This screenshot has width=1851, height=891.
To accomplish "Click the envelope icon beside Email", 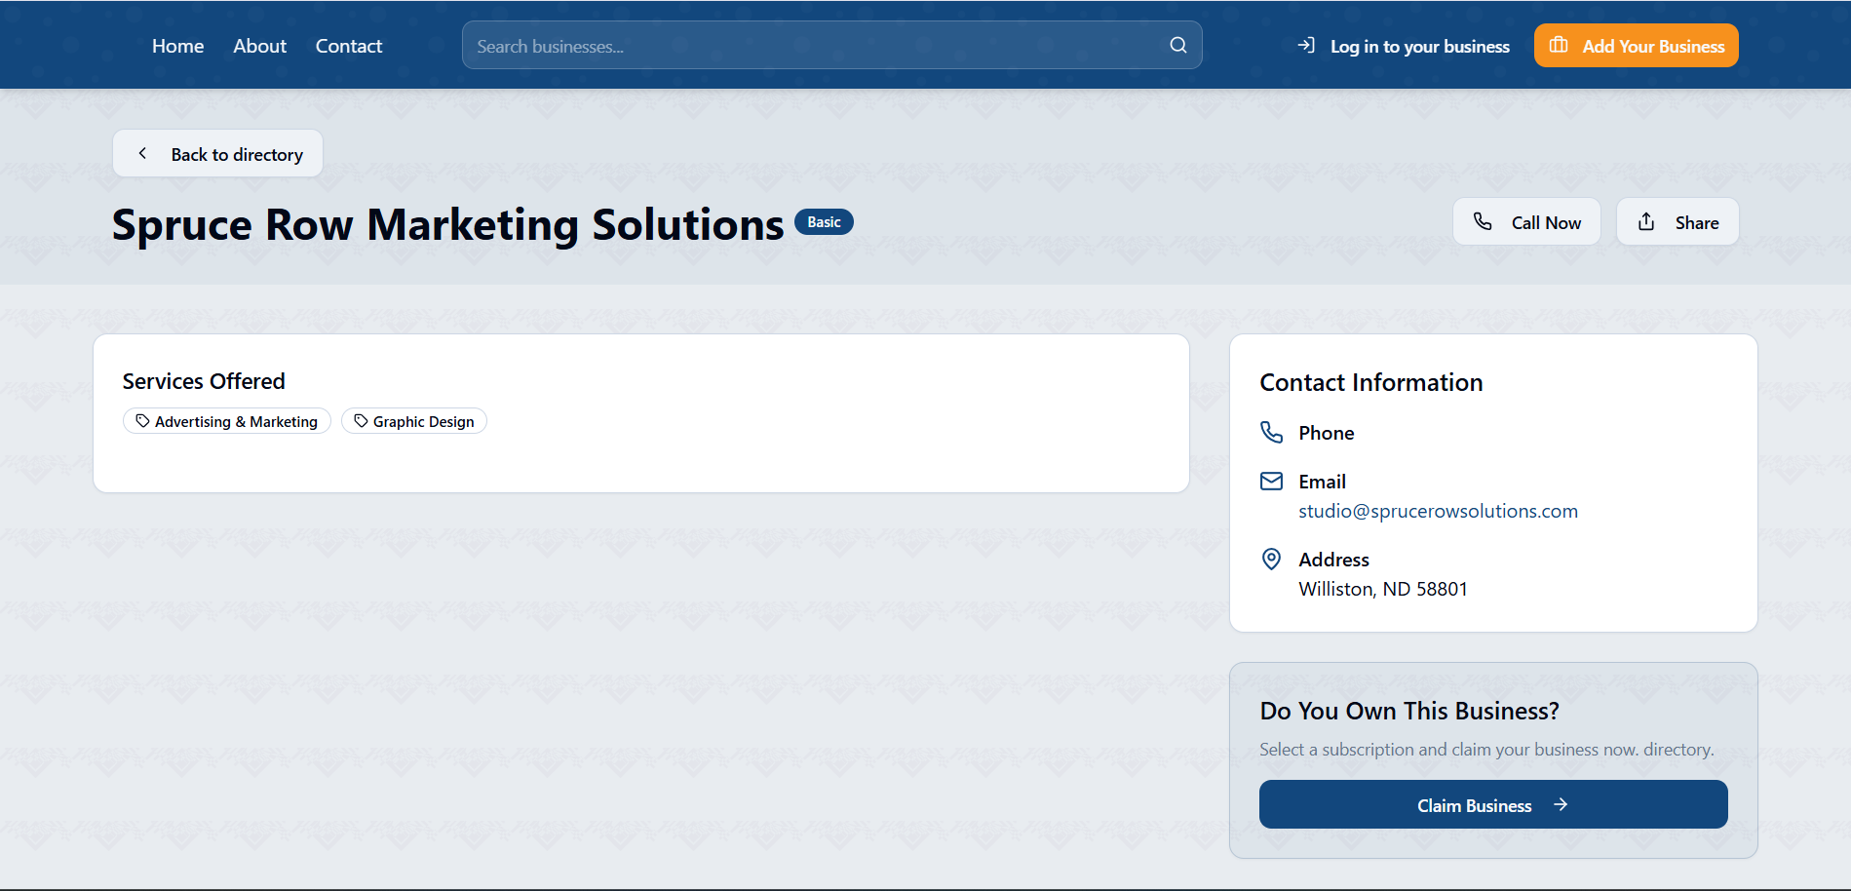I will point(1272,481).
